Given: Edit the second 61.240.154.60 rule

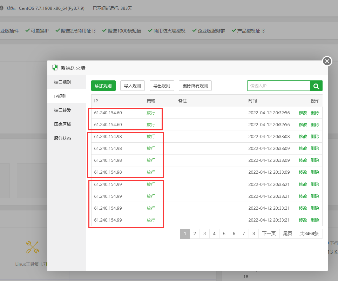Looking at the screenshot, I should [303, 125].
